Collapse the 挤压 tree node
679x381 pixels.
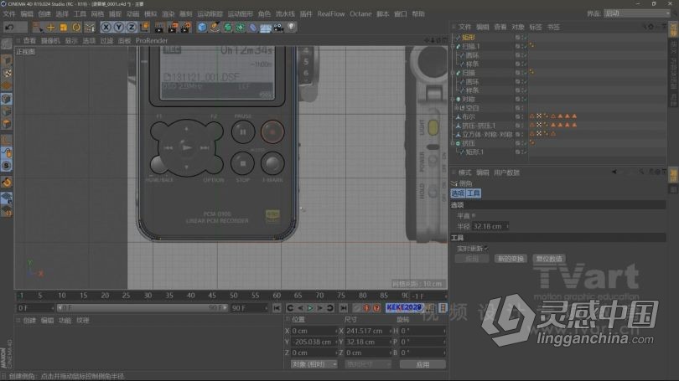click(453, 143)
